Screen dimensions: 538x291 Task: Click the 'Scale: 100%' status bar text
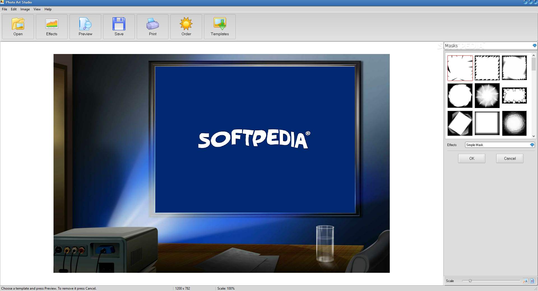226,288
